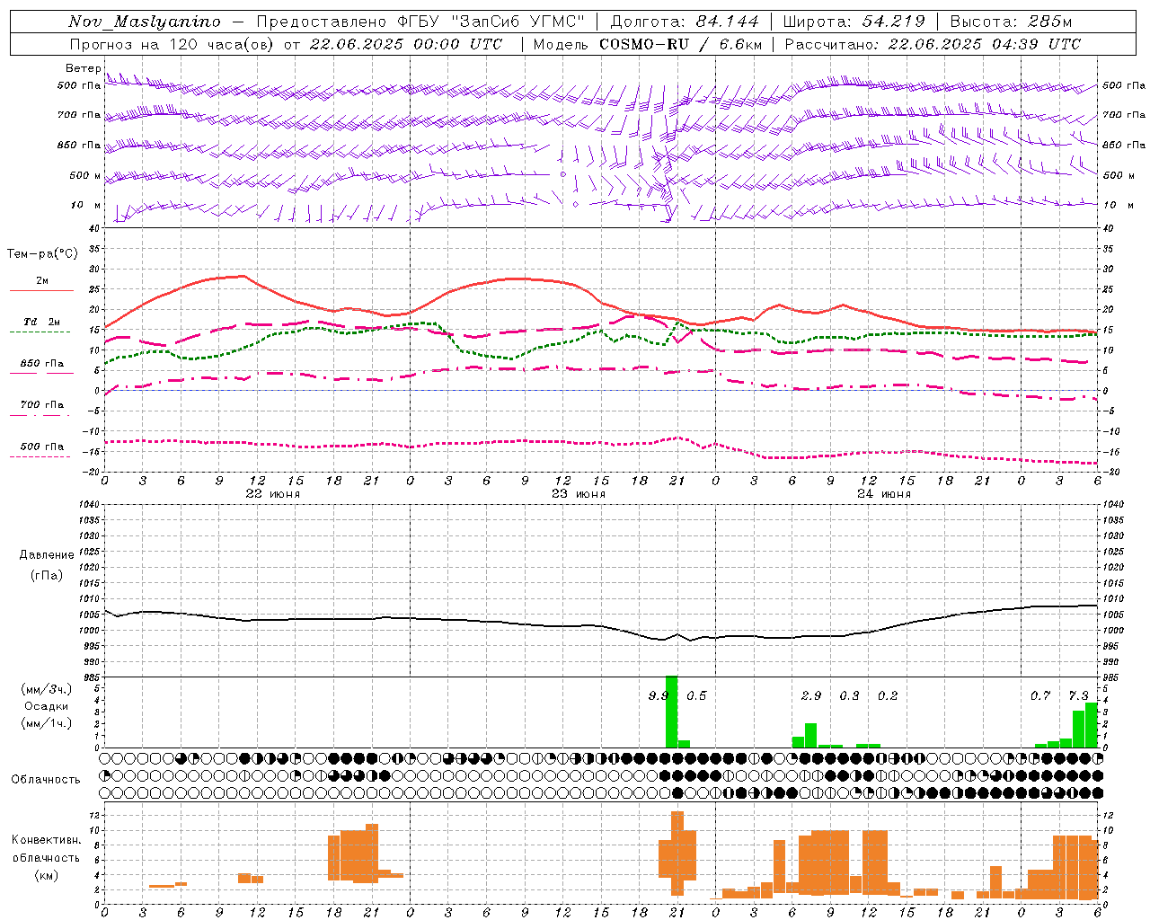Click the Td 2м dew point legend entry
This screenshot has height=920, width=1150.
pos(42,322)
